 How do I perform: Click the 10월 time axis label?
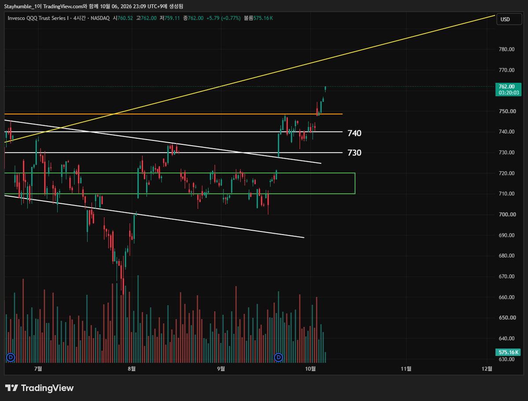tap(311, 368)
